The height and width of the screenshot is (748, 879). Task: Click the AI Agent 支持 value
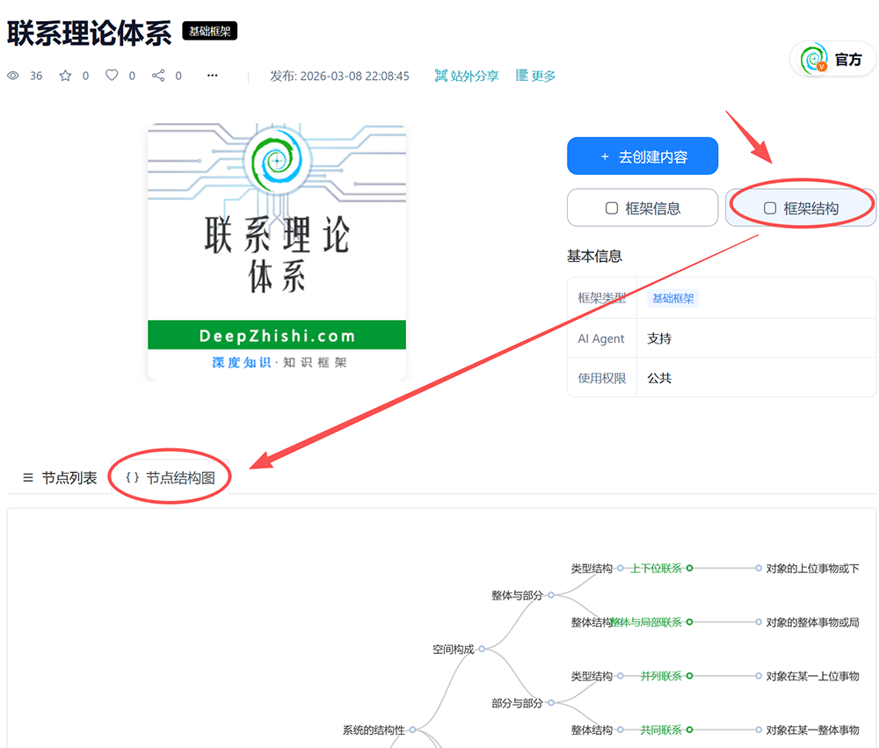[x=659, y=338]
